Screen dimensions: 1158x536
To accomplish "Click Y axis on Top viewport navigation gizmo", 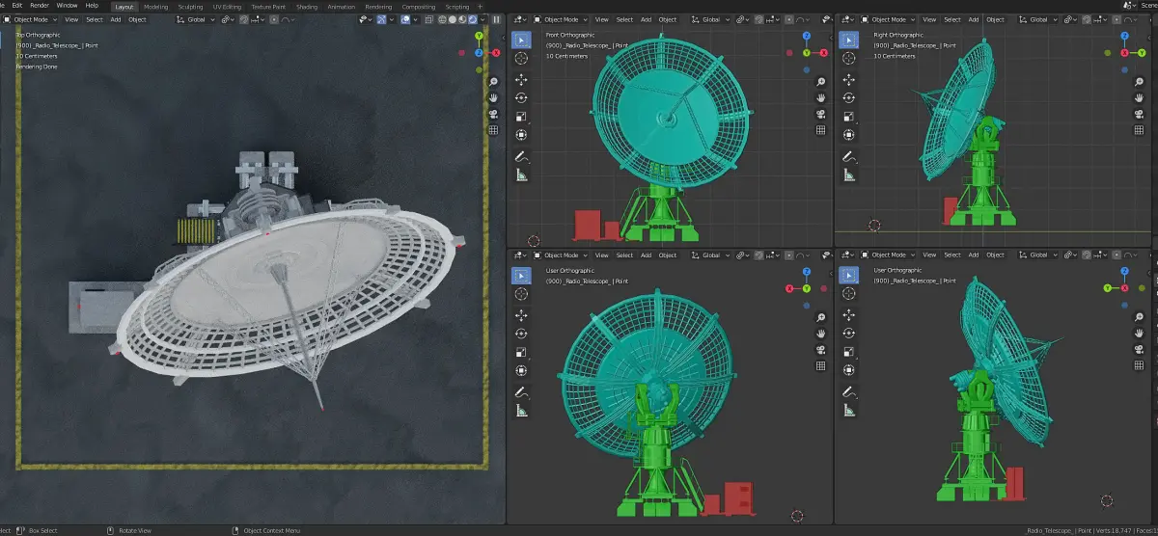I will 479,36.
